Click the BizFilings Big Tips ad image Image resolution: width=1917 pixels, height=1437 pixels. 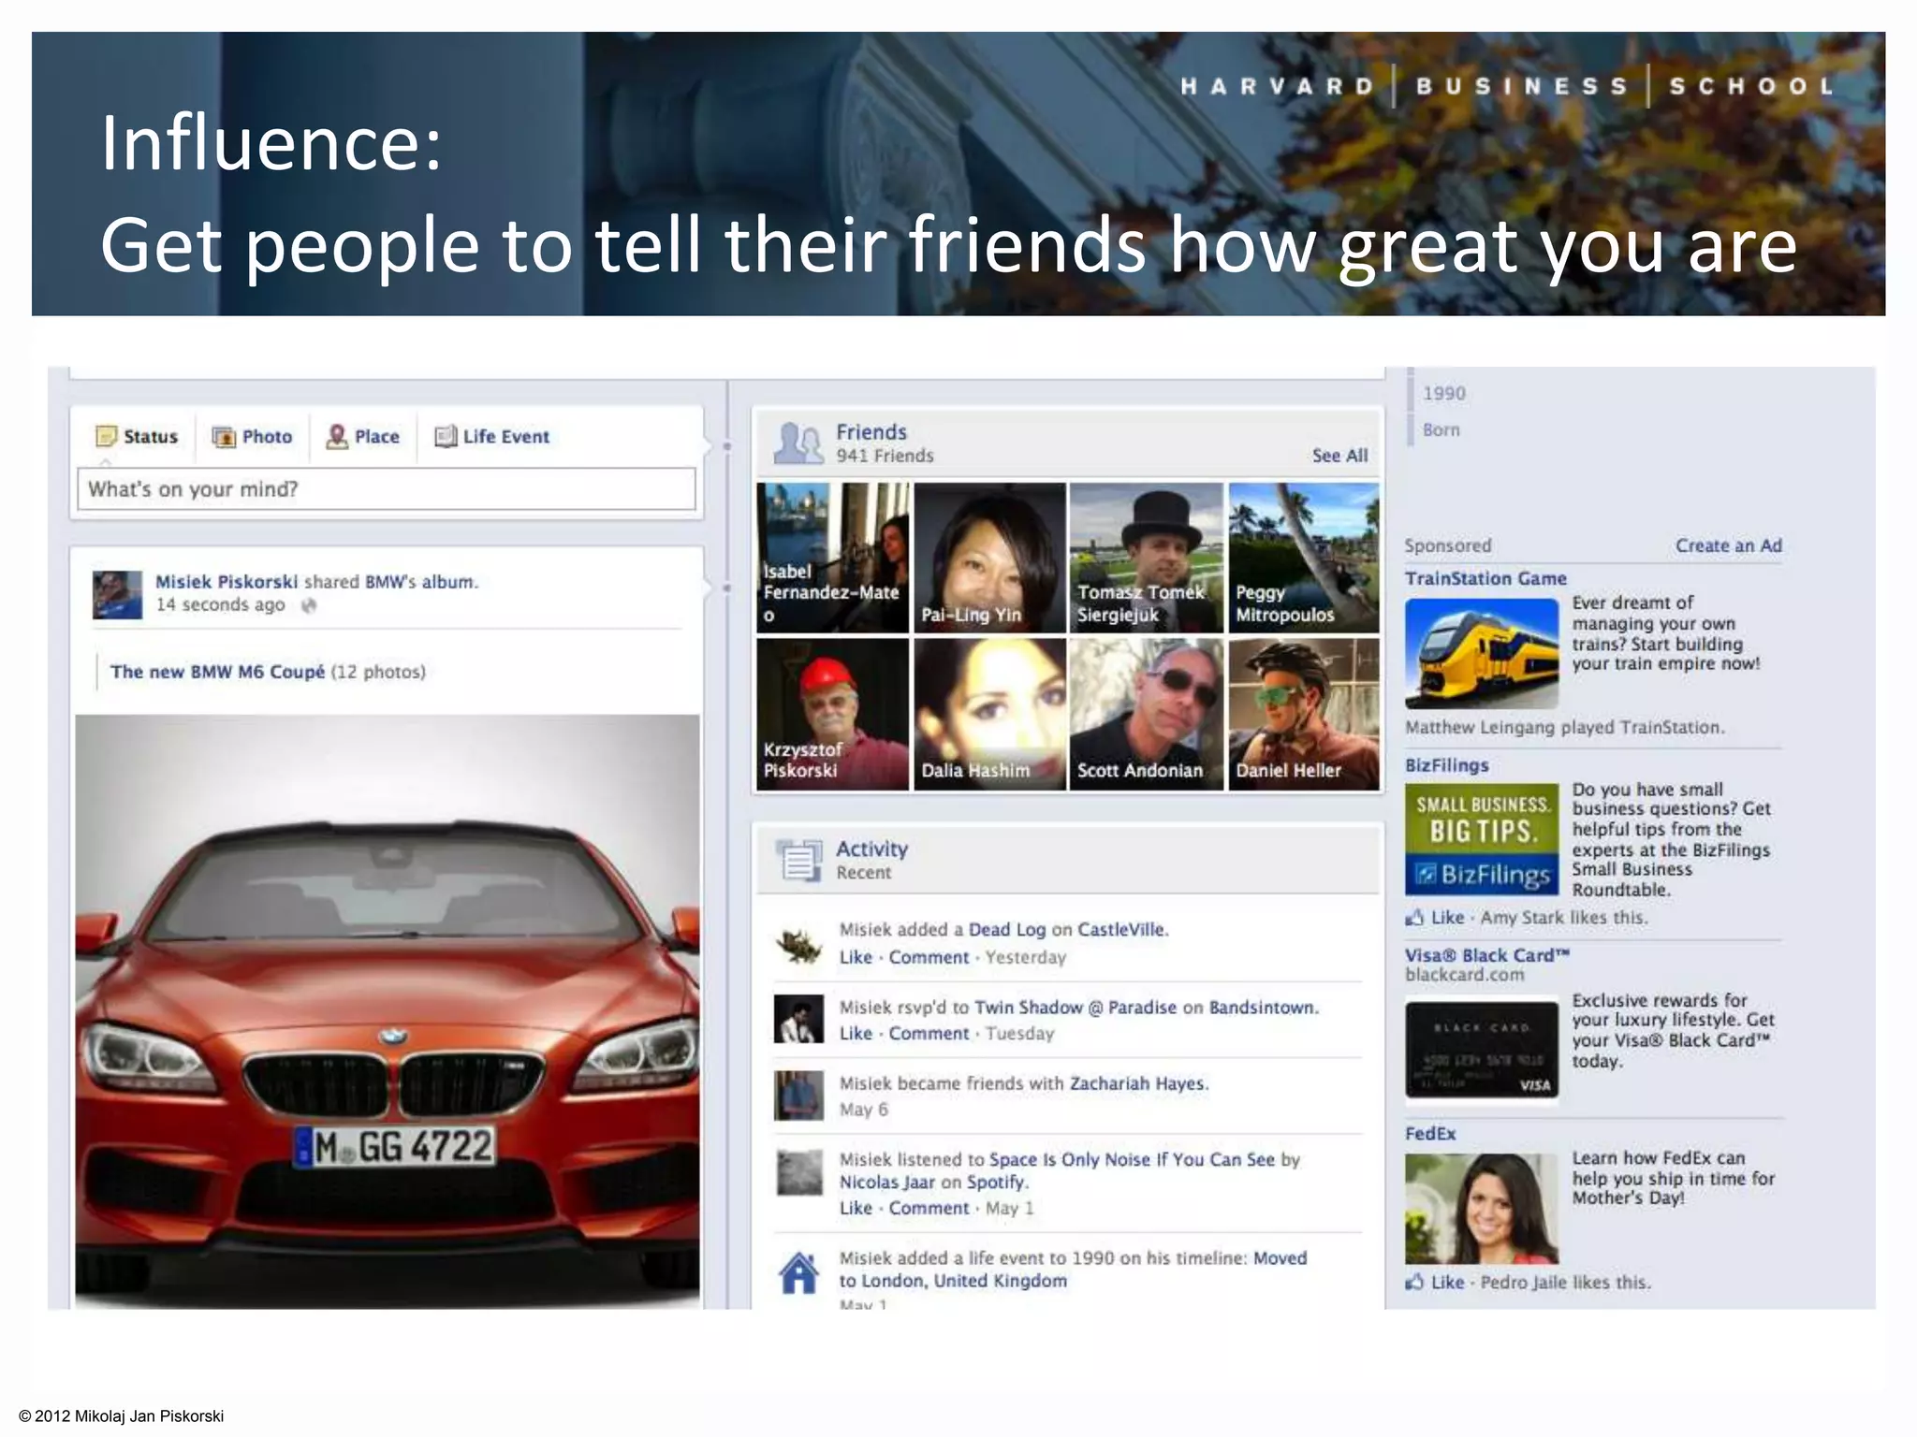point(1482,839)
